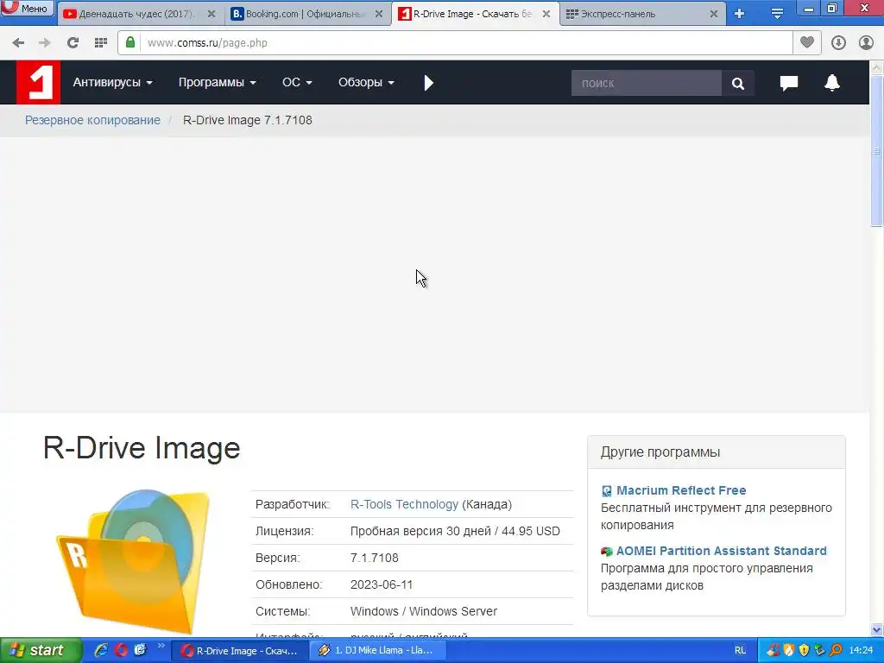Switch to the R-Drive Image tab
Viewport: 884px width, 663px height.
click(x=474, y=14)
